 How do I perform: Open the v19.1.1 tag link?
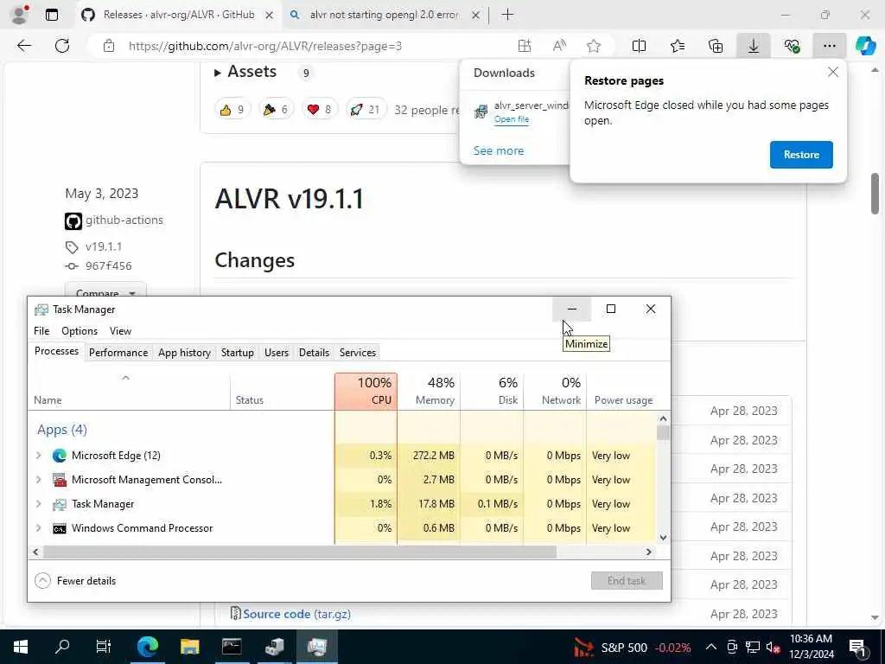click(104, 246)
